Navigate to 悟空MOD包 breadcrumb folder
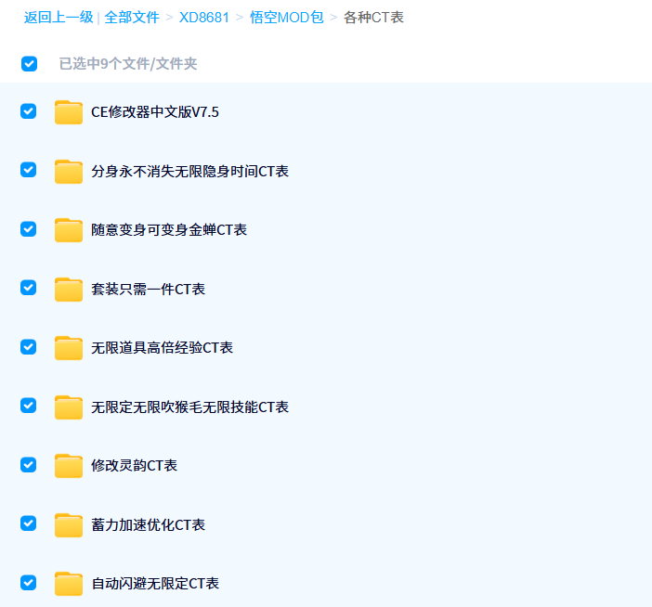The width and height of the screenshot is (652, 607). pyautogui.click(x=286, y=18)
